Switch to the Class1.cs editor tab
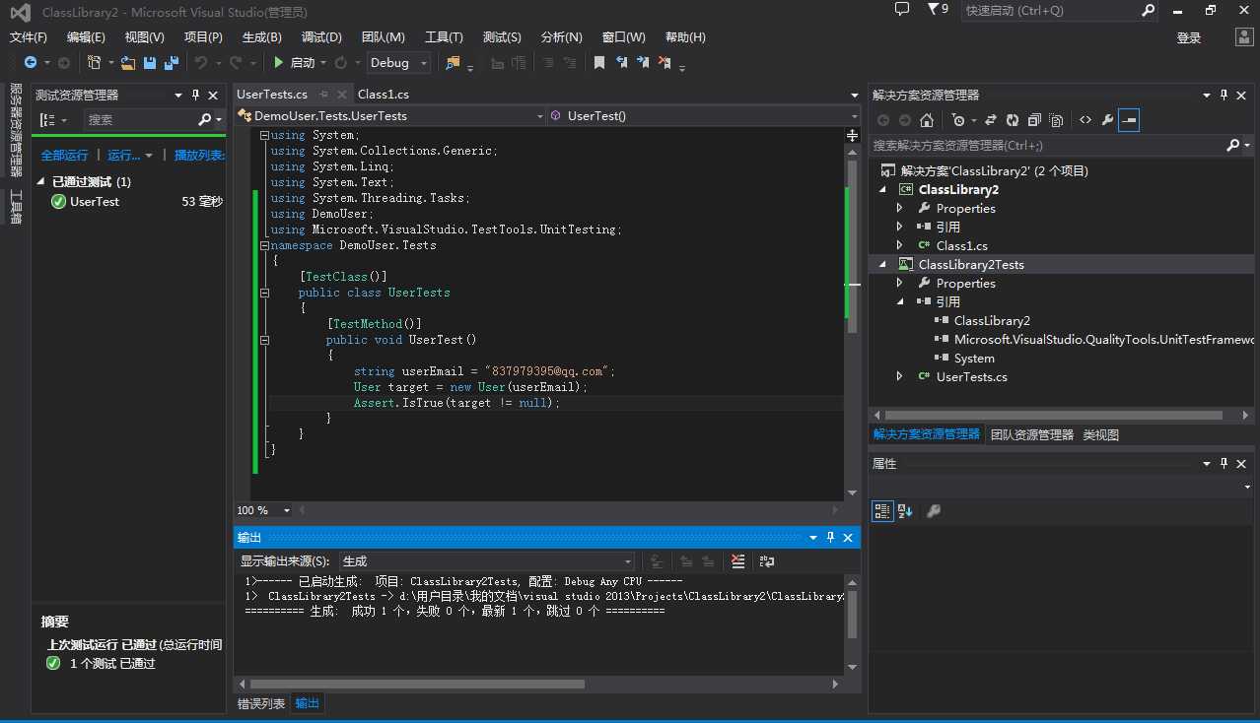Screen dimensions: 1260x723 tap(383, 95)
